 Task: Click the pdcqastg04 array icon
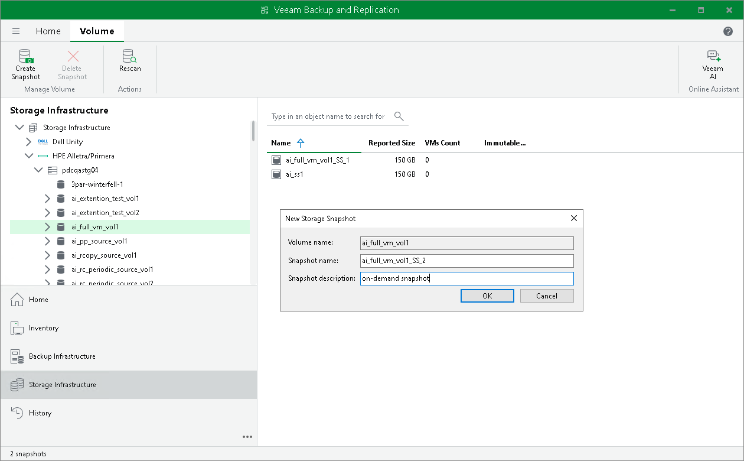[x=52, y=170]
